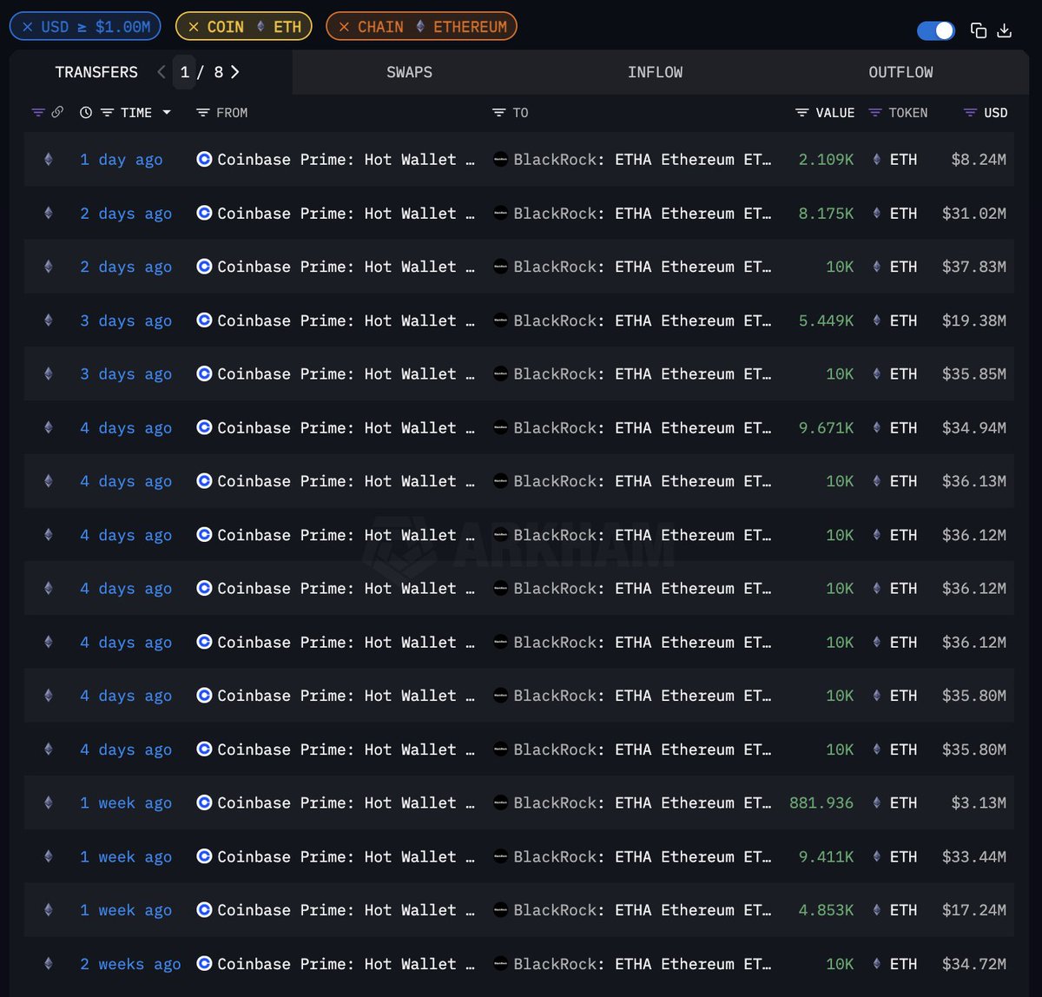Click BlackRock logo in the $36.13M row
1042x997 pixels.
pos(500,481)
